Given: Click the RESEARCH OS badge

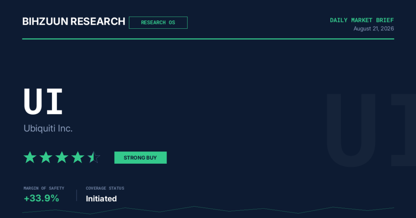Looking at the screenshot, I should (158, 23).
